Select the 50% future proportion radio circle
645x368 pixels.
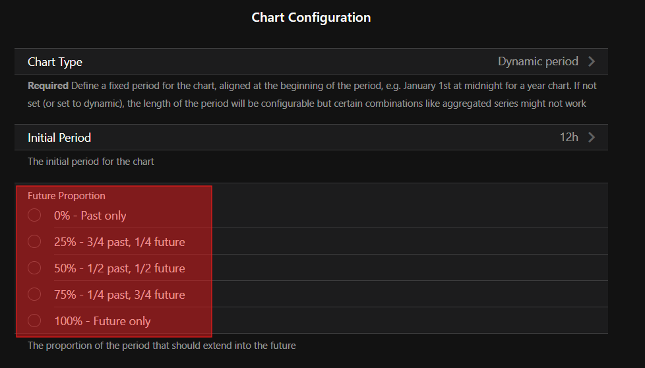(x=34, y=268)
